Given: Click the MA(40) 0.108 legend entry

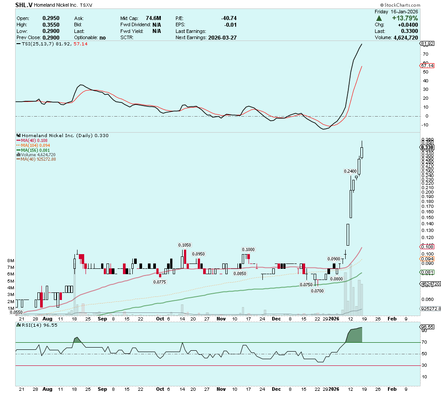Looking at the screenshot, I should (x=32, y=141).
